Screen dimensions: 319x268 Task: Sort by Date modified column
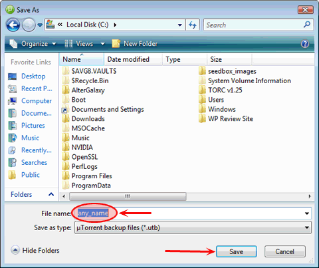(x=133, y=59)
